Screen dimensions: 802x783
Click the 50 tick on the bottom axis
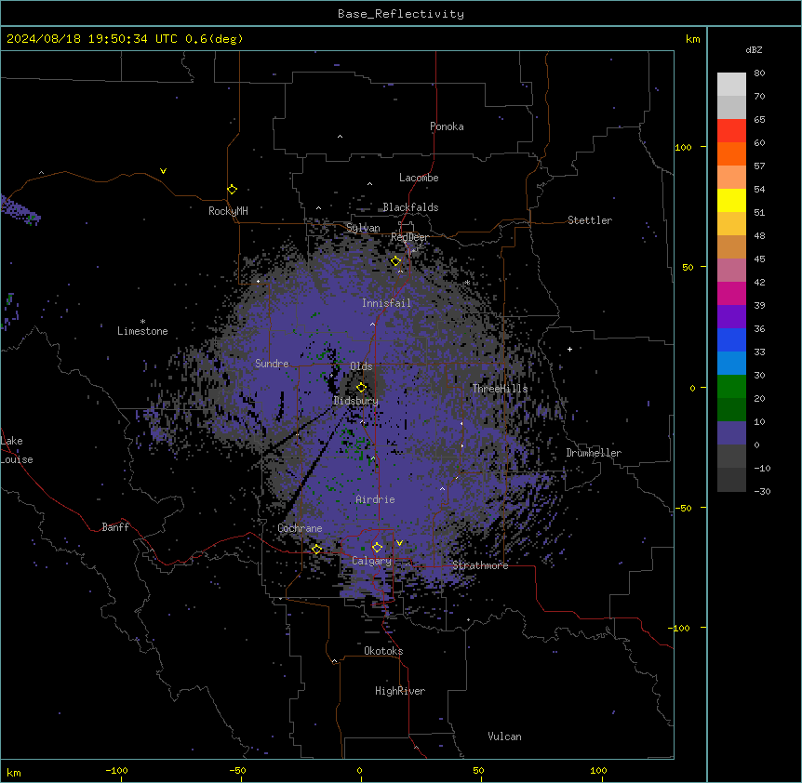[478, 771]
